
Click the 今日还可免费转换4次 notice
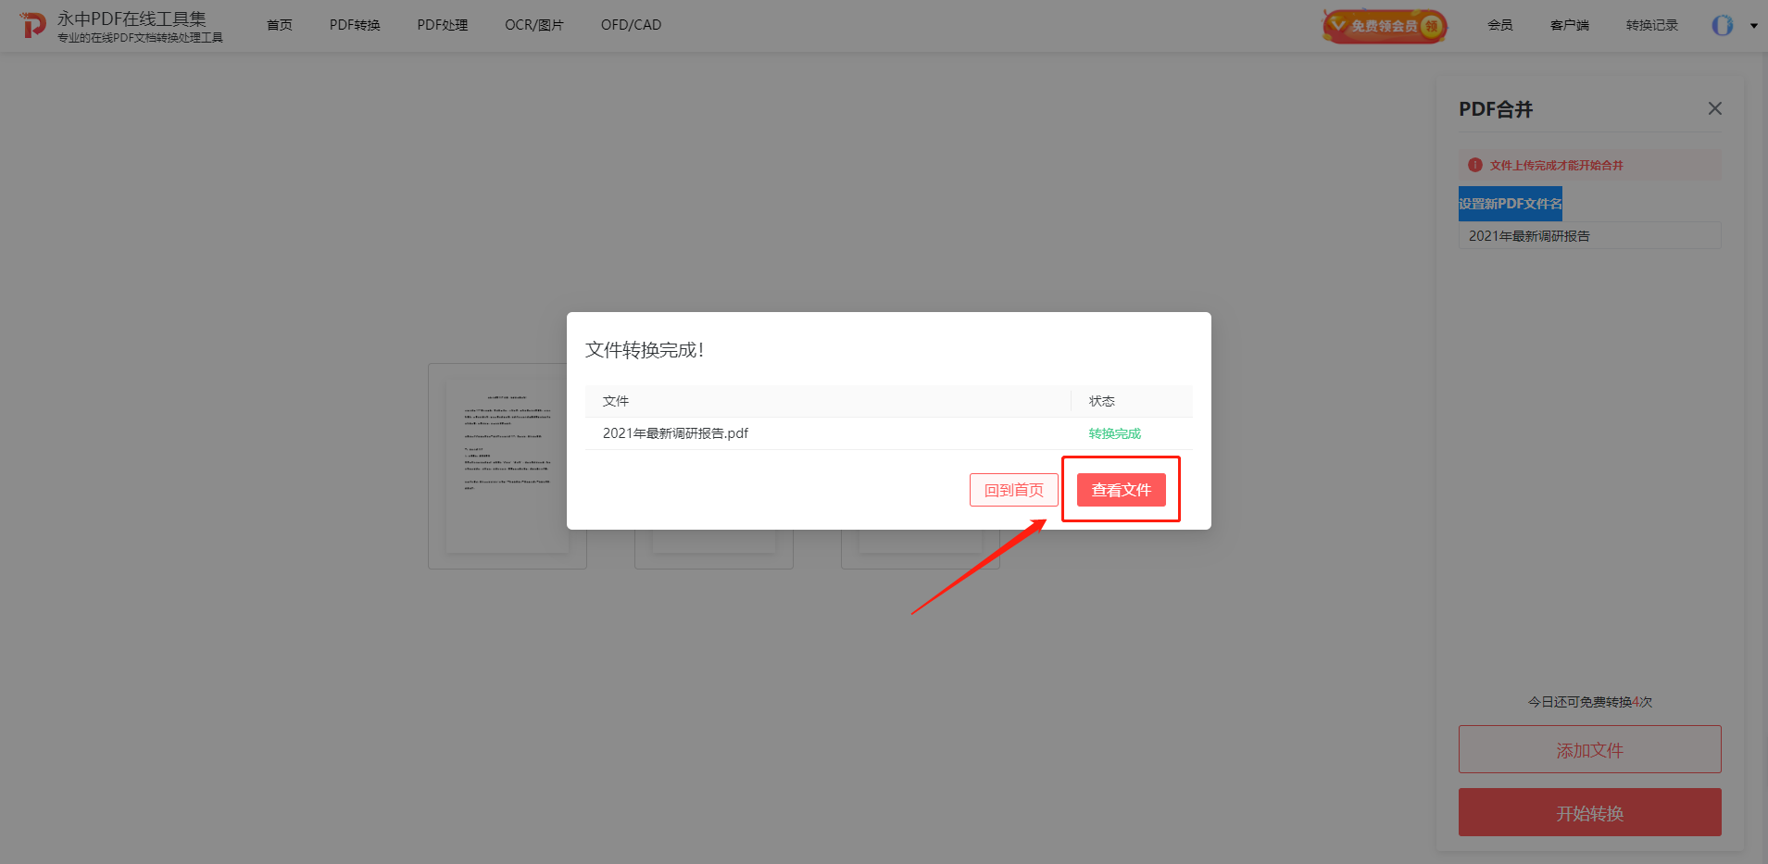click(1589, 702)
